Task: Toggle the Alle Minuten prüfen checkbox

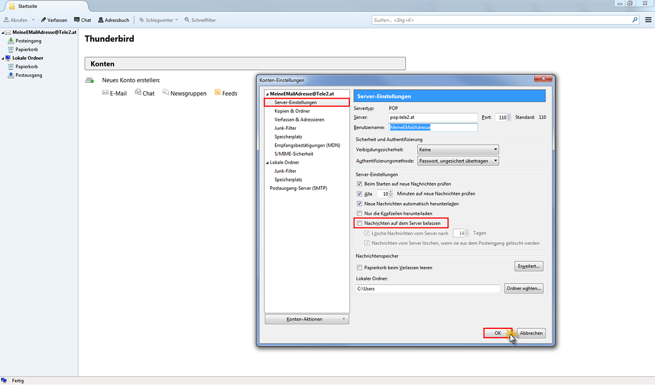Action: [x=359, y=194]
